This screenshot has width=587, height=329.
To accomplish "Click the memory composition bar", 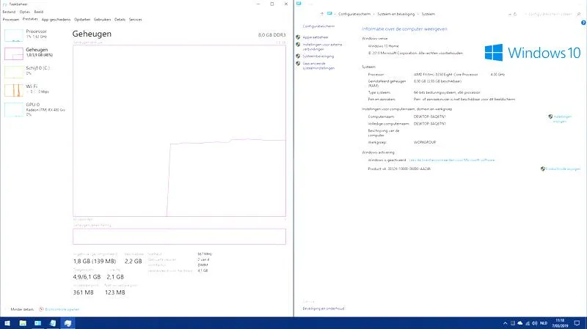I will (x=179, y=237).
